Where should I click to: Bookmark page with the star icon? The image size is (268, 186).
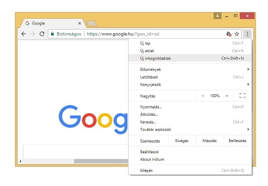(237, 34)
